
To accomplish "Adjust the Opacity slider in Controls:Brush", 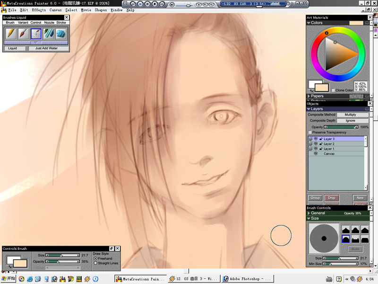I will [x=63, y=262].
